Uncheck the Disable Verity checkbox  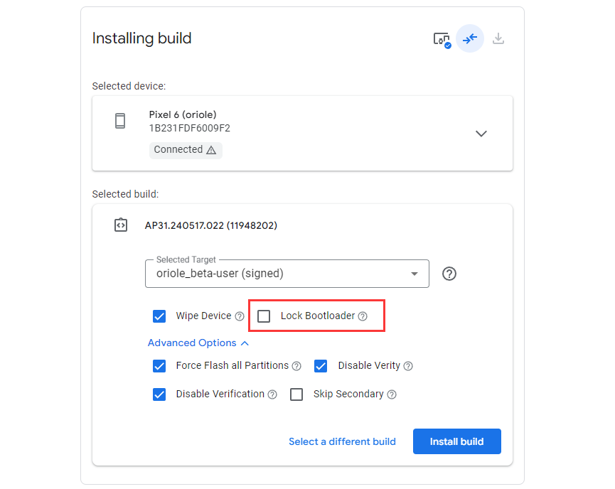[321, 366]
